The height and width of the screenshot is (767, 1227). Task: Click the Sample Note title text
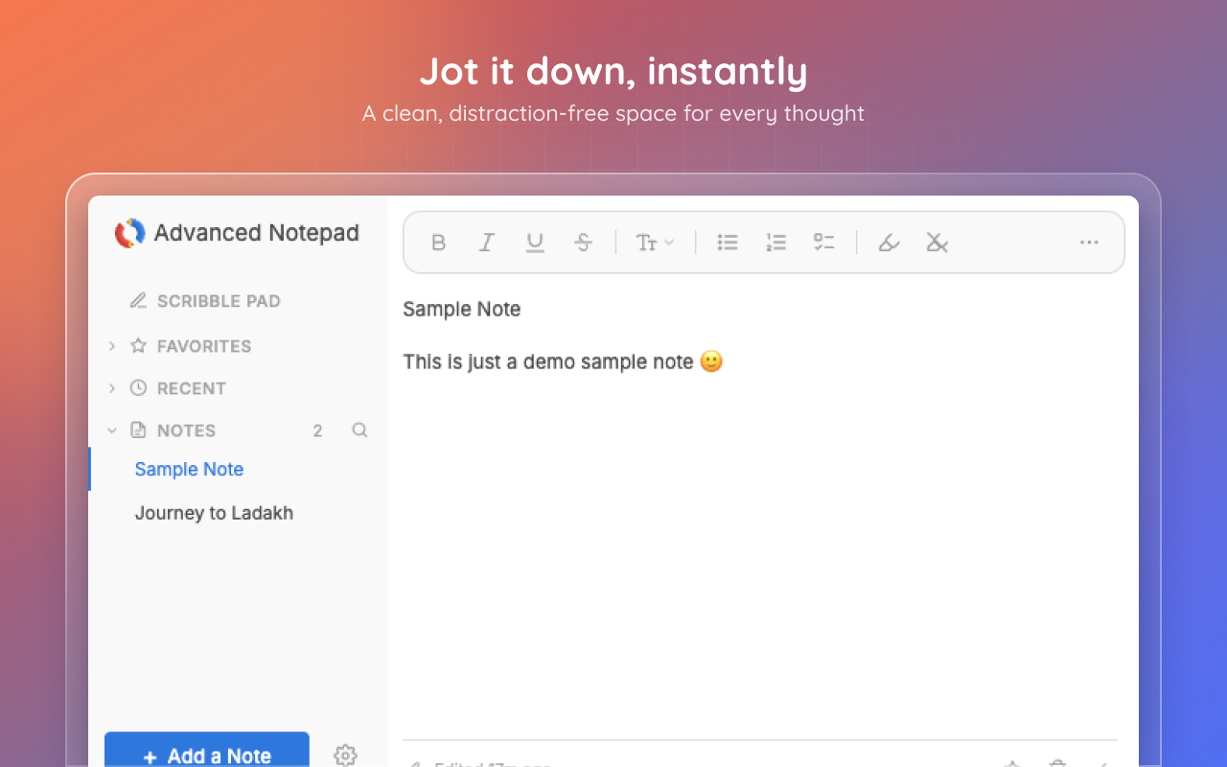click(462, 309)
